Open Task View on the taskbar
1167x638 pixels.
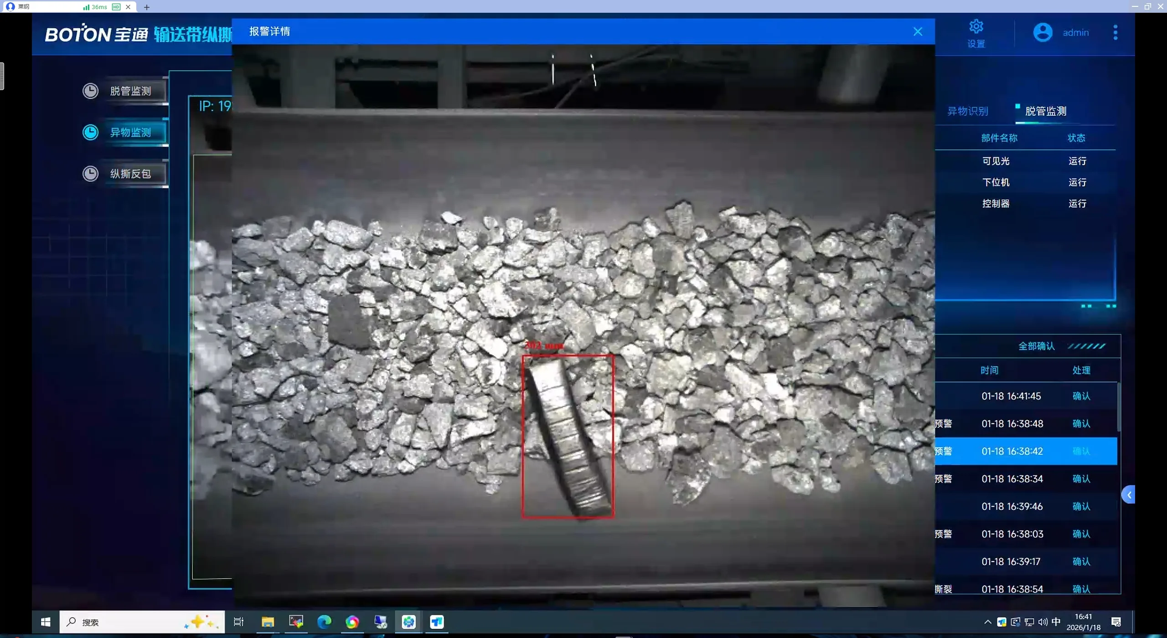pos(238,622)
